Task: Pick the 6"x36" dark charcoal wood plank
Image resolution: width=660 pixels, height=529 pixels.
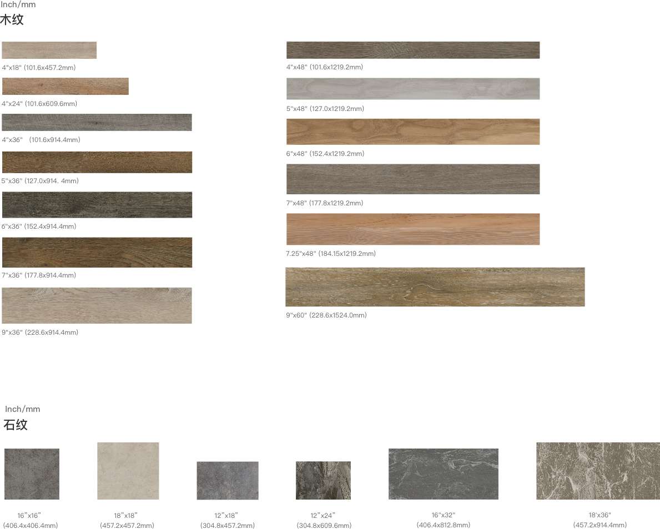Action: [x=97, y=205]
